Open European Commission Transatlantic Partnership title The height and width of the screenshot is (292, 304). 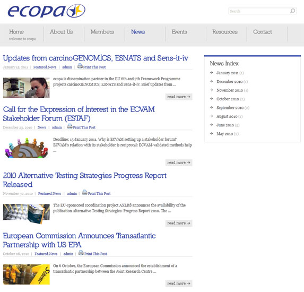pyautogui.click(x=79, y=240)
